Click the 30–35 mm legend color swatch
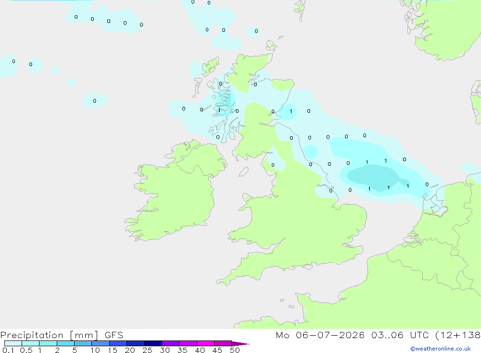The height and width of the screenshot is (353, 481). (170, 343)
